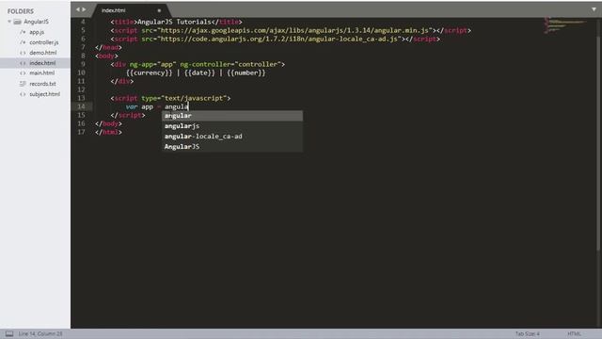Open the HTML syntax selector
This screenshot has width=602, height=339.
click(x=574, y=333)
